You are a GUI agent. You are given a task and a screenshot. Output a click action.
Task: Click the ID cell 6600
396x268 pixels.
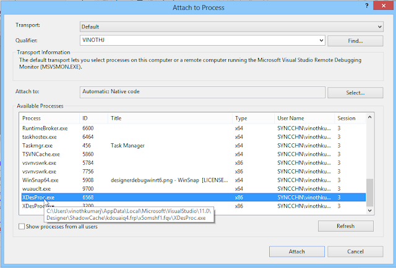88,128
